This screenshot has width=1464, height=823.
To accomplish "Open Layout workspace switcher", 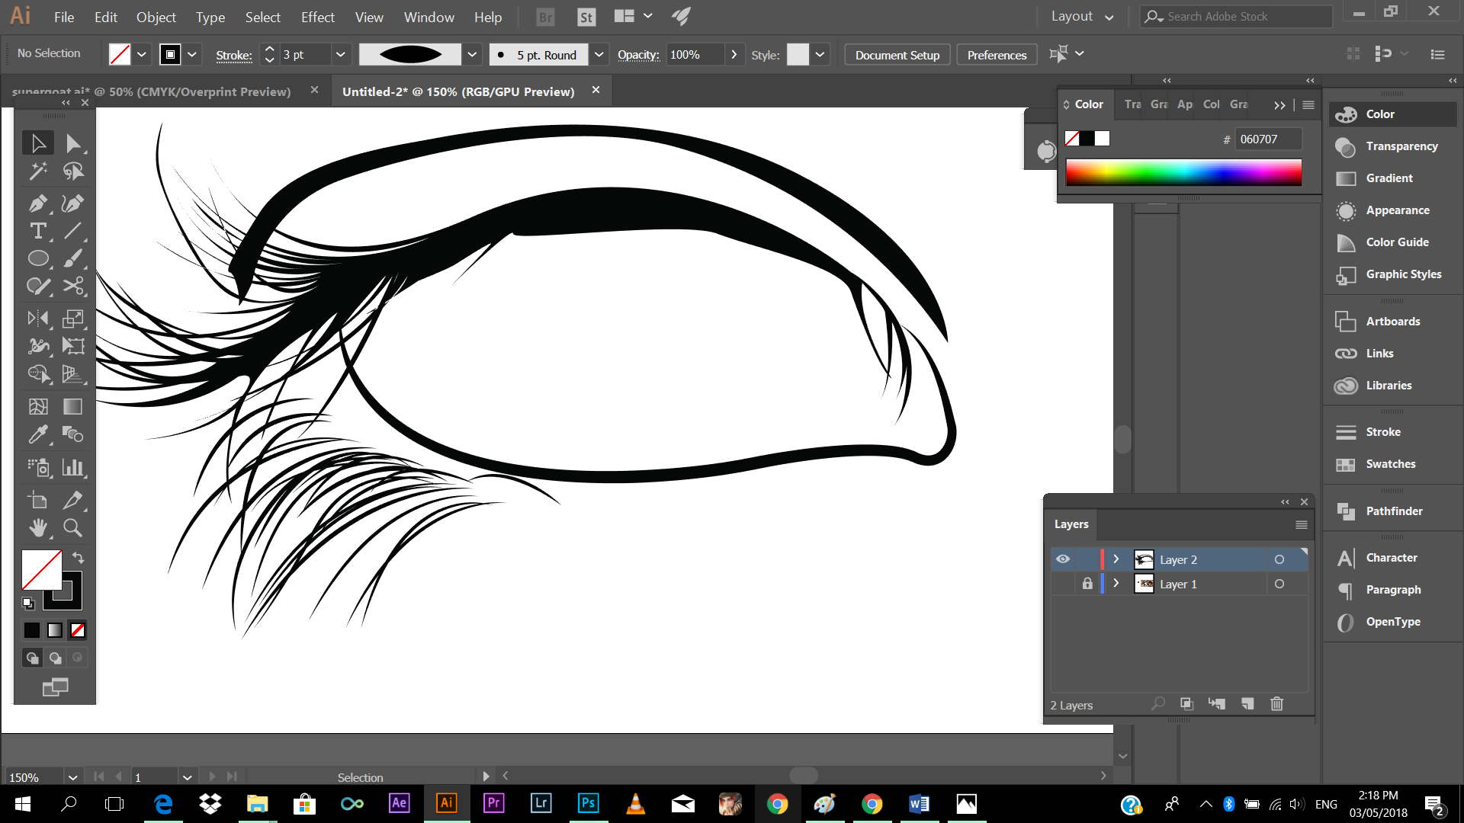I will [x=1082, y=16].
